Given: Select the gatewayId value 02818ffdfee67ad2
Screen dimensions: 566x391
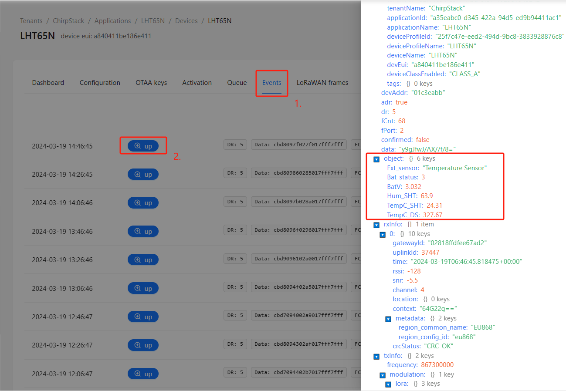Looking at the screenshot, I should point(457,243).
